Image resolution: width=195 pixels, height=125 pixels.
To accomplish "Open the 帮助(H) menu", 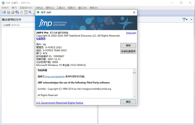I will [x=94, y=8].
